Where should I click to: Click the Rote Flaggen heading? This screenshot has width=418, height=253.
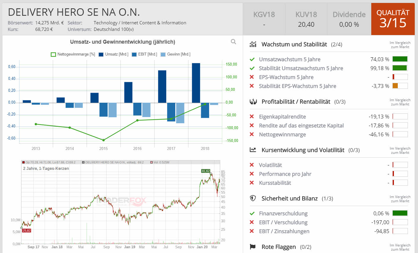(x=279, y=247)
